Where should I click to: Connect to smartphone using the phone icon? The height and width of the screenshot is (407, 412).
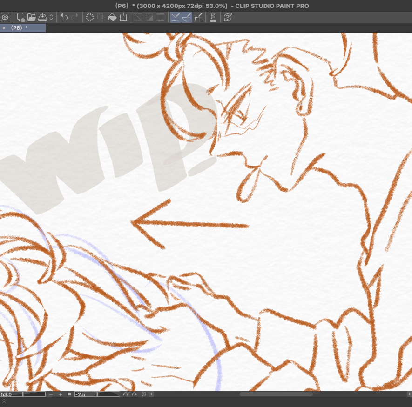pyautogui.click(x=213, y=17)
